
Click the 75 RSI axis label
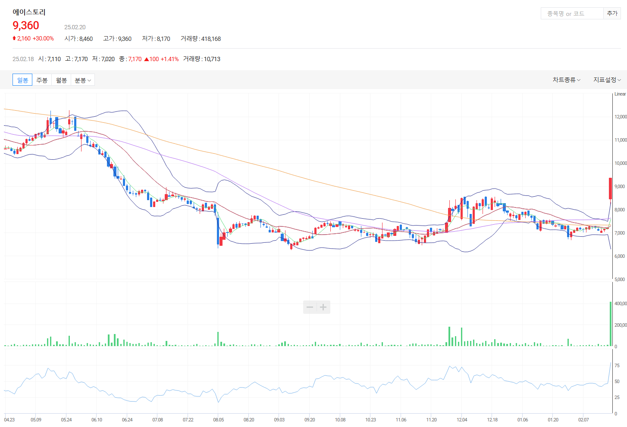[617, 365]
